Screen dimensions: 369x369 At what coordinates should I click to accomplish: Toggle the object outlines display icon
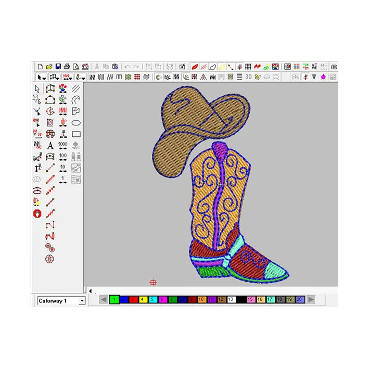[212, 67]
